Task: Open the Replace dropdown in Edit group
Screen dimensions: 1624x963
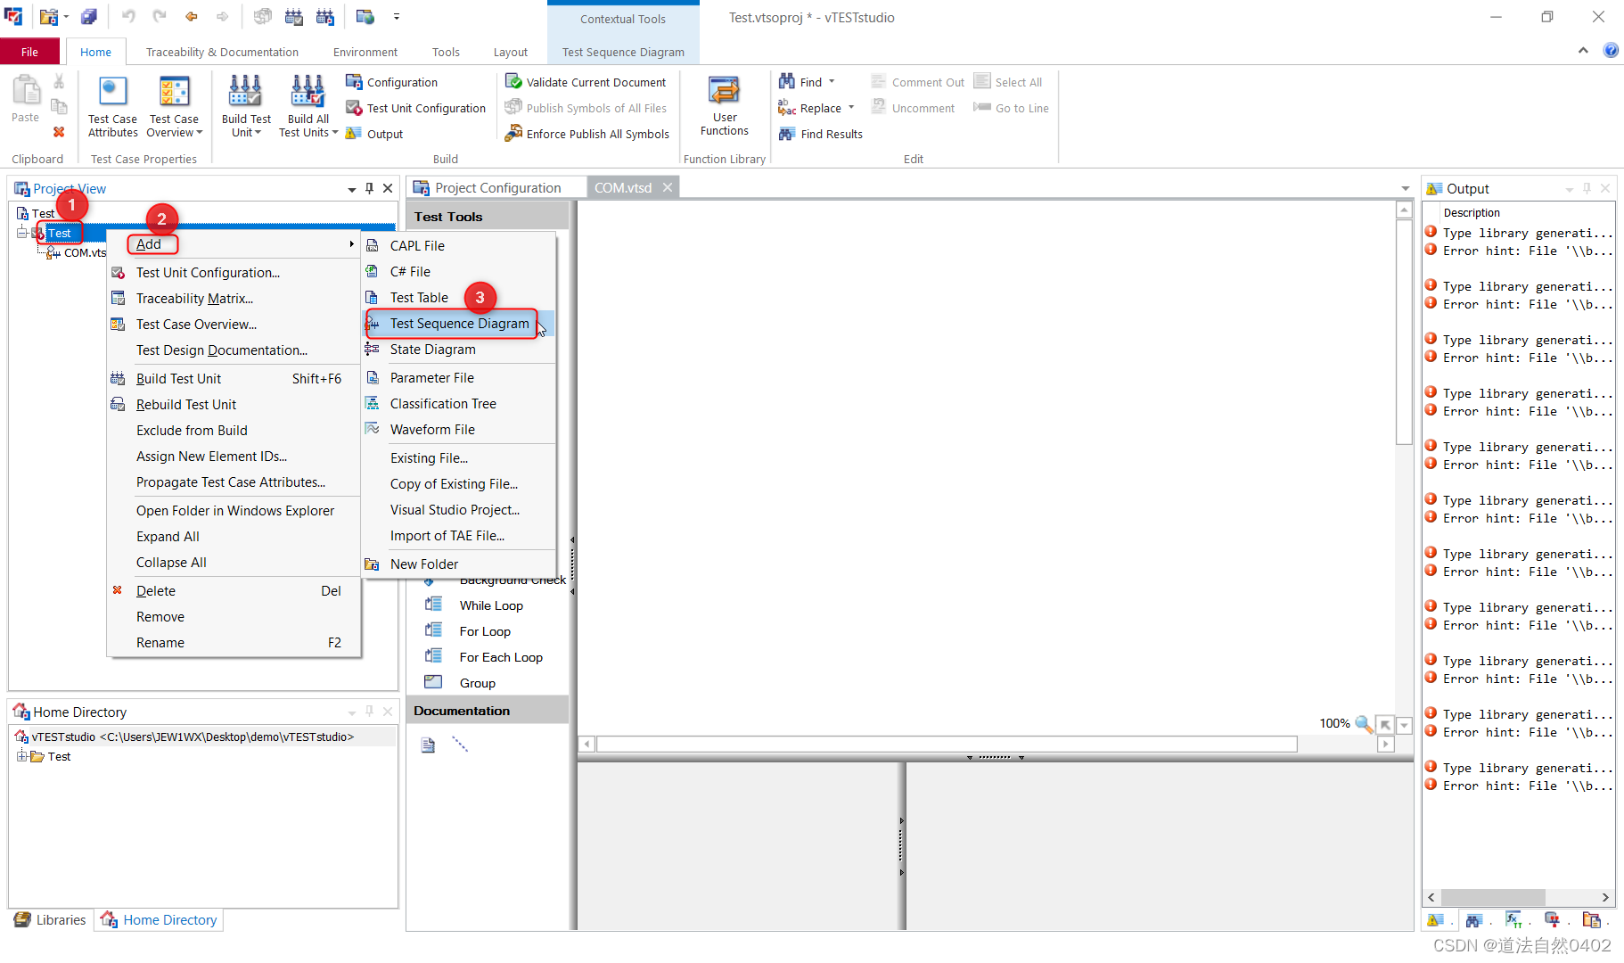Action: pyautogui.click(x=851, y=107)
